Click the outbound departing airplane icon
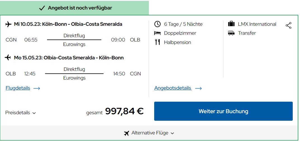 [x=8, y=24]
